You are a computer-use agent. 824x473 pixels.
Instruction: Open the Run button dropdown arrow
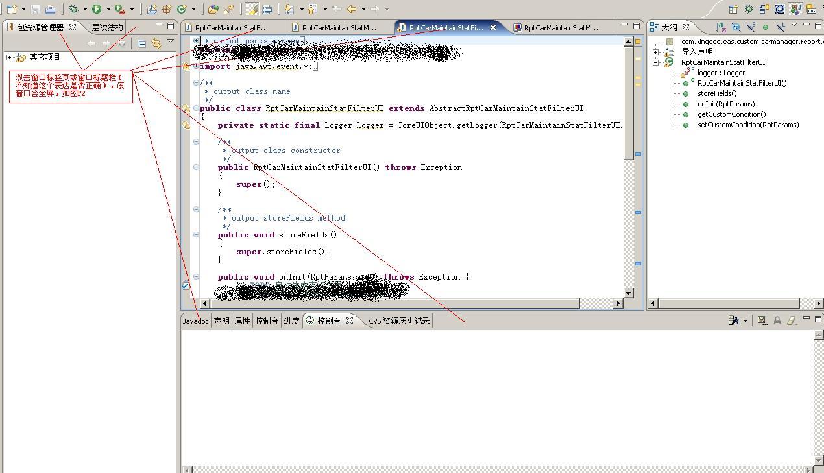[108, 9]
